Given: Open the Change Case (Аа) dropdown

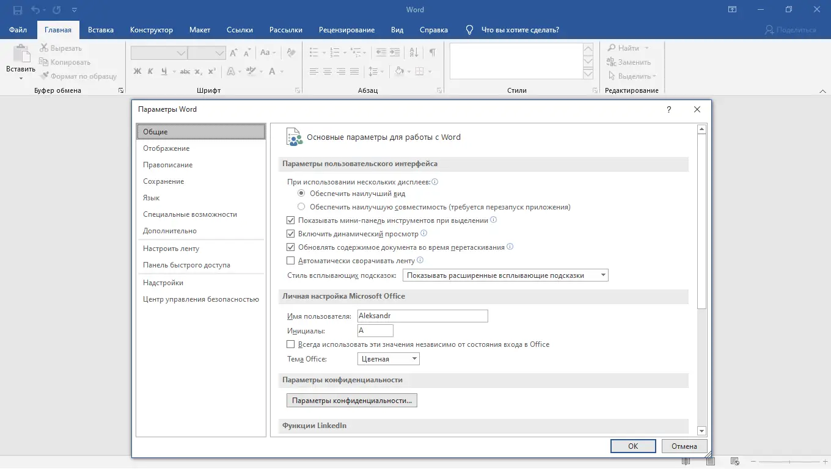Looking at the screenshot, I should [x=268, y=53].
